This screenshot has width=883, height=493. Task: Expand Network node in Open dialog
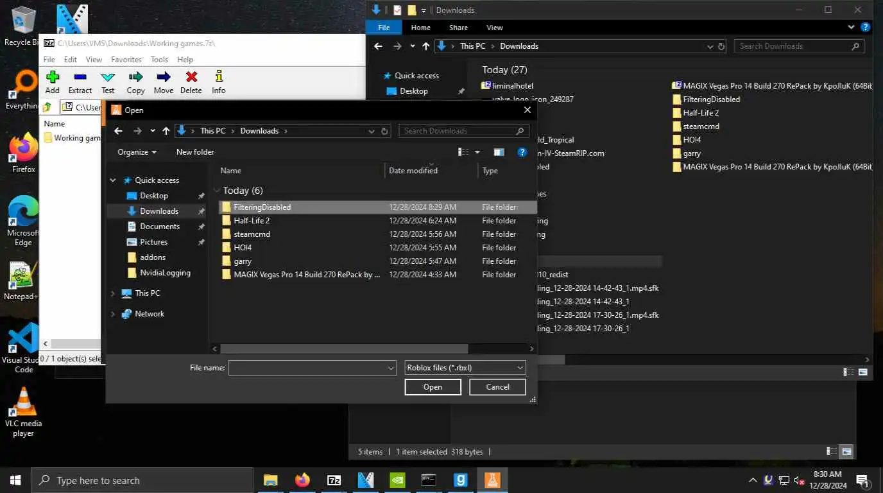113,314
